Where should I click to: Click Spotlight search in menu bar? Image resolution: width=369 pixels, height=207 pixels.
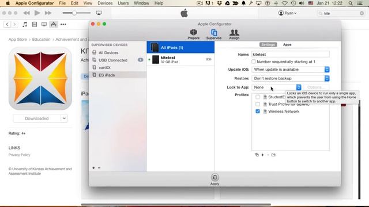pyautogui.click(x=351, y=3)
